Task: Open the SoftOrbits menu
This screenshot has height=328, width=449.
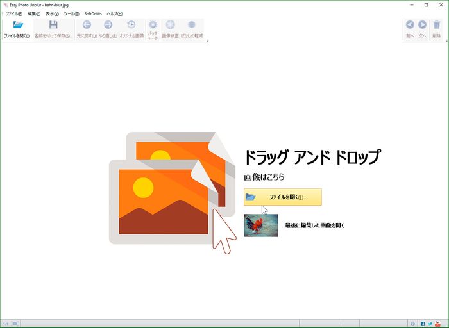Action: click(x=93, y=13)
